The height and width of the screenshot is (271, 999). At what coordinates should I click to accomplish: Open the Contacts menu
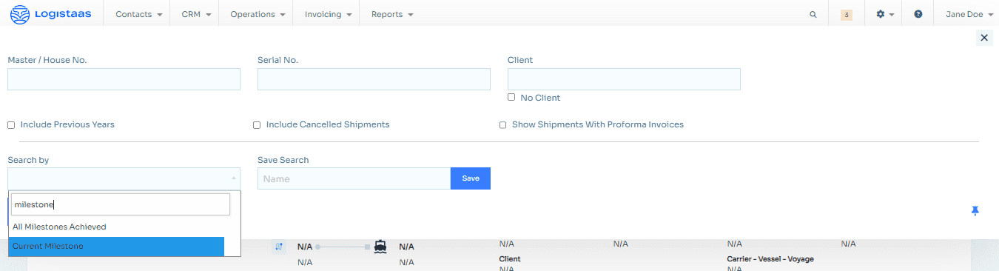click(138, 14)
